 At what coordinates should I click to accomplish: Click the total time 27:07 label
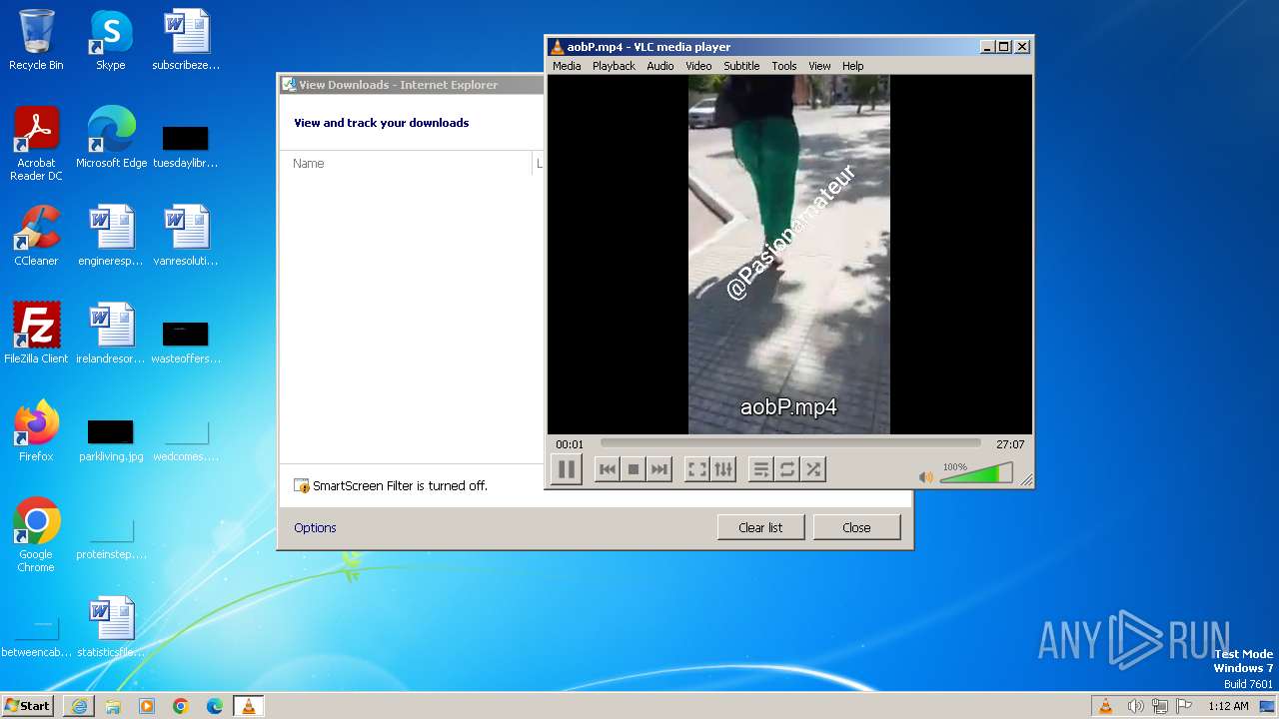coord(1010,444)
